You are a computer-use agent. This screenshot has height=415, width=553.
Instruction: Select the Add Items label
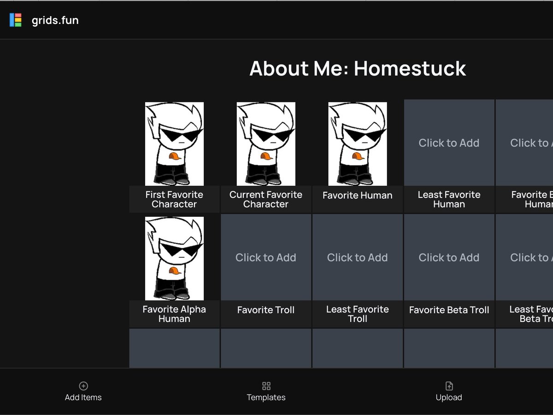point(83,397)
